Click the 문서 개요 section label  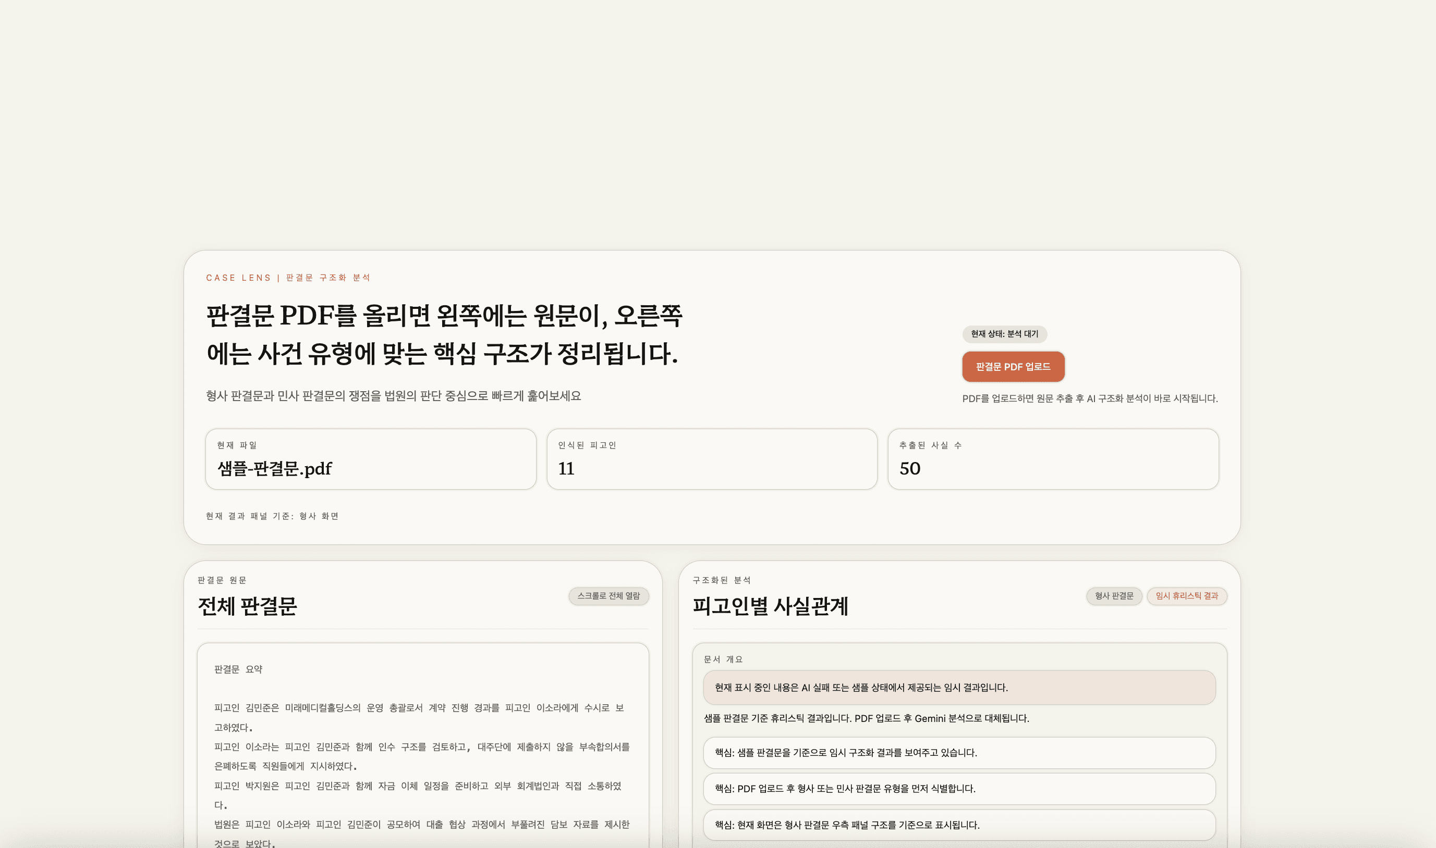tap(723, 659)
